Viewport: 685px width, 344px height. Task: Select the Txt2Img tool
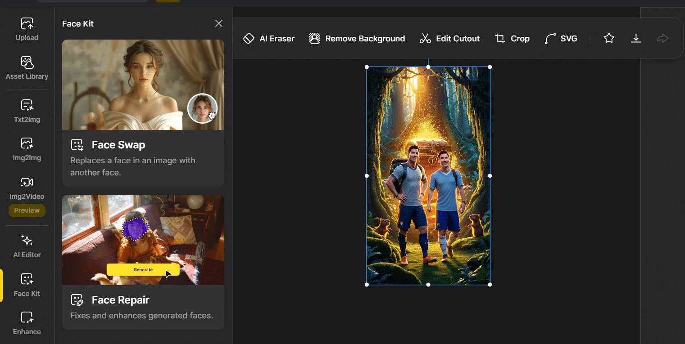(x=27, y=112)
